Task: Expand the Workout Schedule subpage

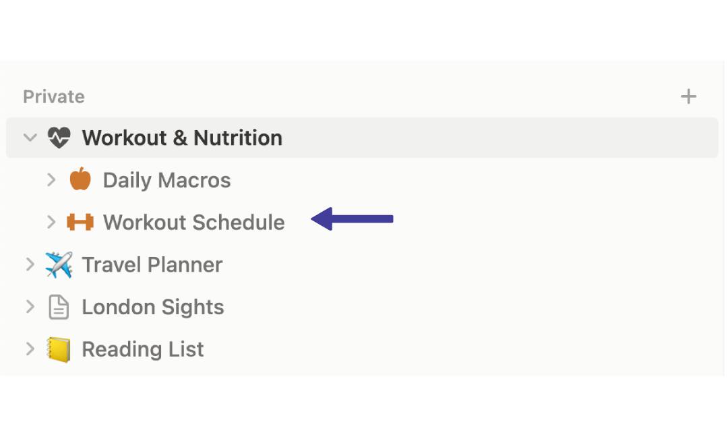Action: tap(51, 222)
